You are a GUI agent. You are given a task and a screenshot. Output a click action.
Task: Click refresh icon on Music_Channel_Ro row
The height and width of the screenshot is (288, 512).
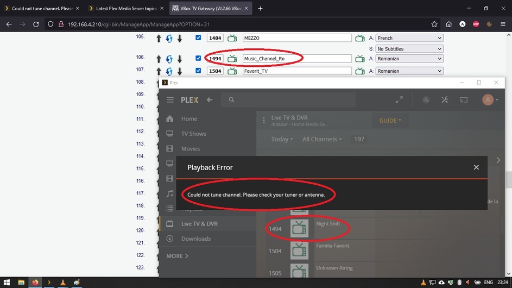coord(169,59)
